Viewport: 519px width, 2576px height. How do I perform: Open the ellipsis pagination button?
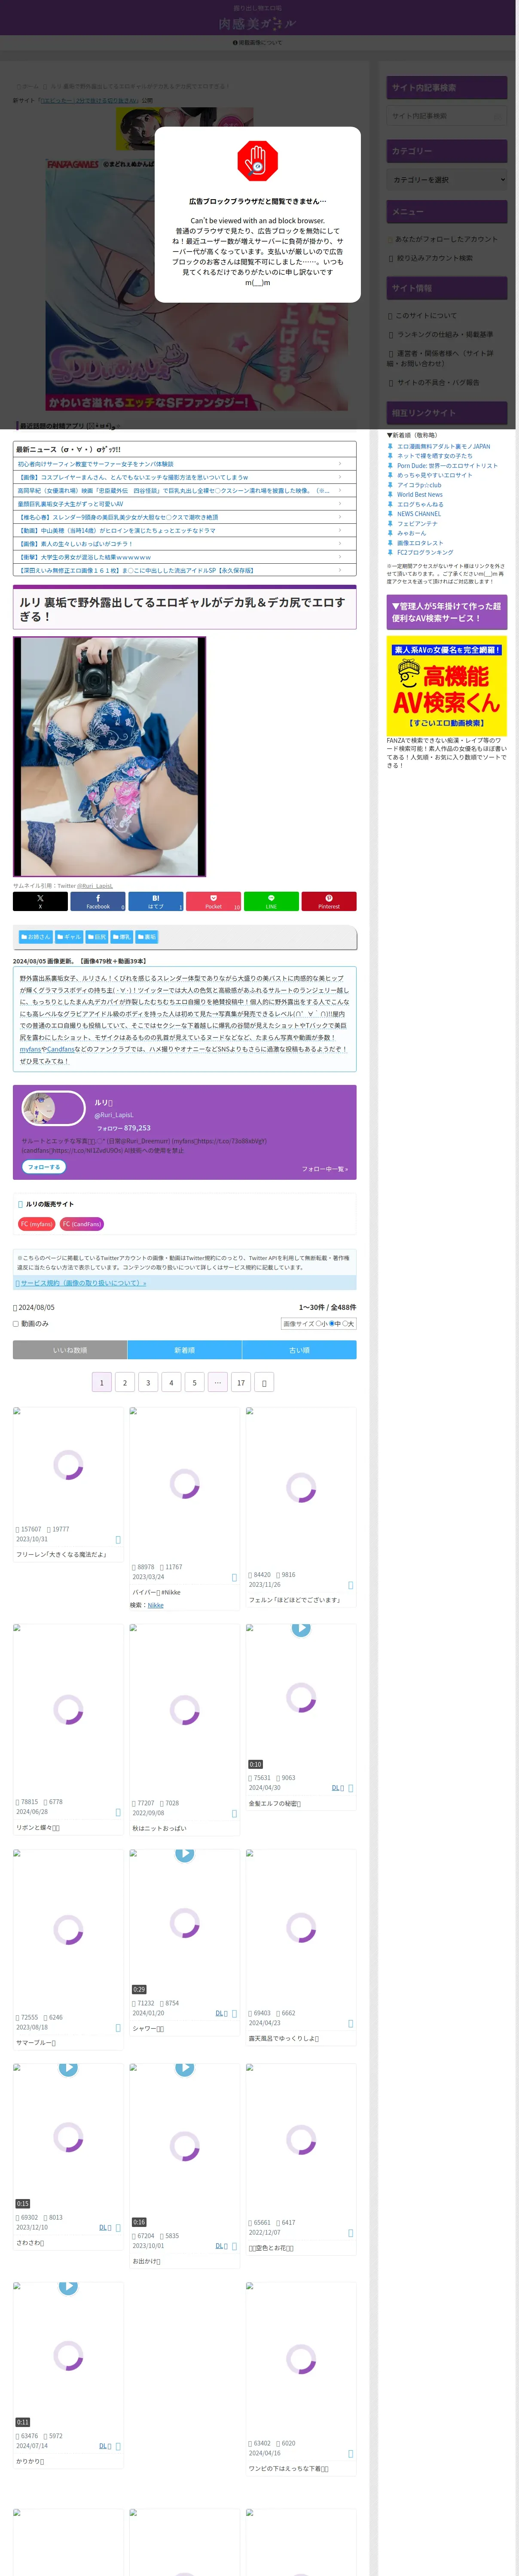point(217,1382)
